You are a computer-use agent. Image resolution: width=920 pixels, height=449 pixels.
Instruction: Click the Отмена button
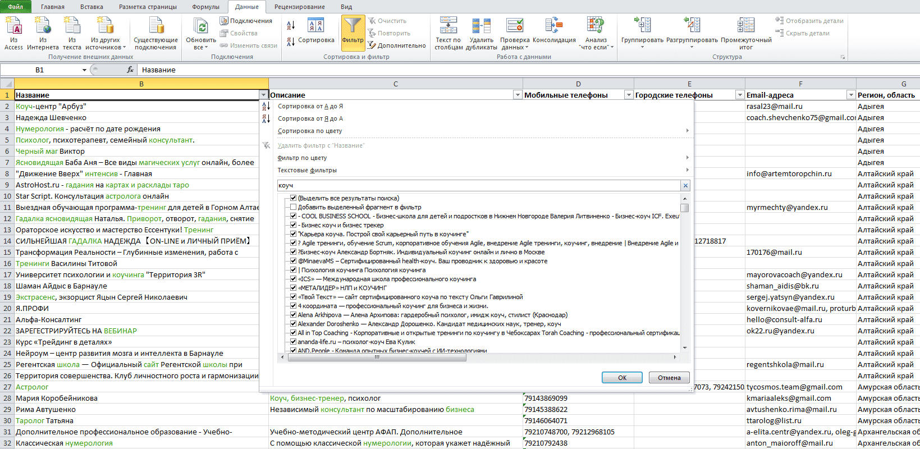669,378
